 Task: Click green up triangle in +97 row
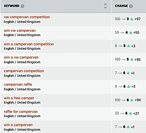132,19
